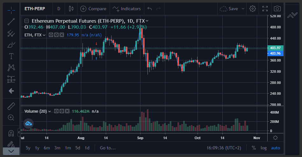302x157 pixels.
Task: Open the Indicators dialog
Action: coord(127,9)
